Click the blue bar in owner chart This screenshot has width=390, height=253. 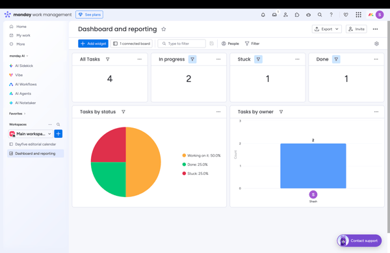coord(313,166)
